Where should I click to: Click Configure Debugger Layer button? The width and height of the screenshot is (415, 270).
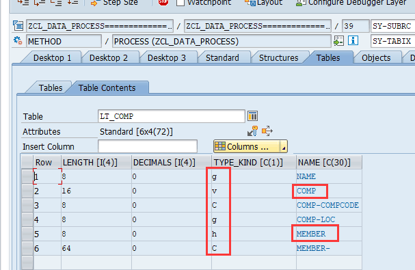351,3
